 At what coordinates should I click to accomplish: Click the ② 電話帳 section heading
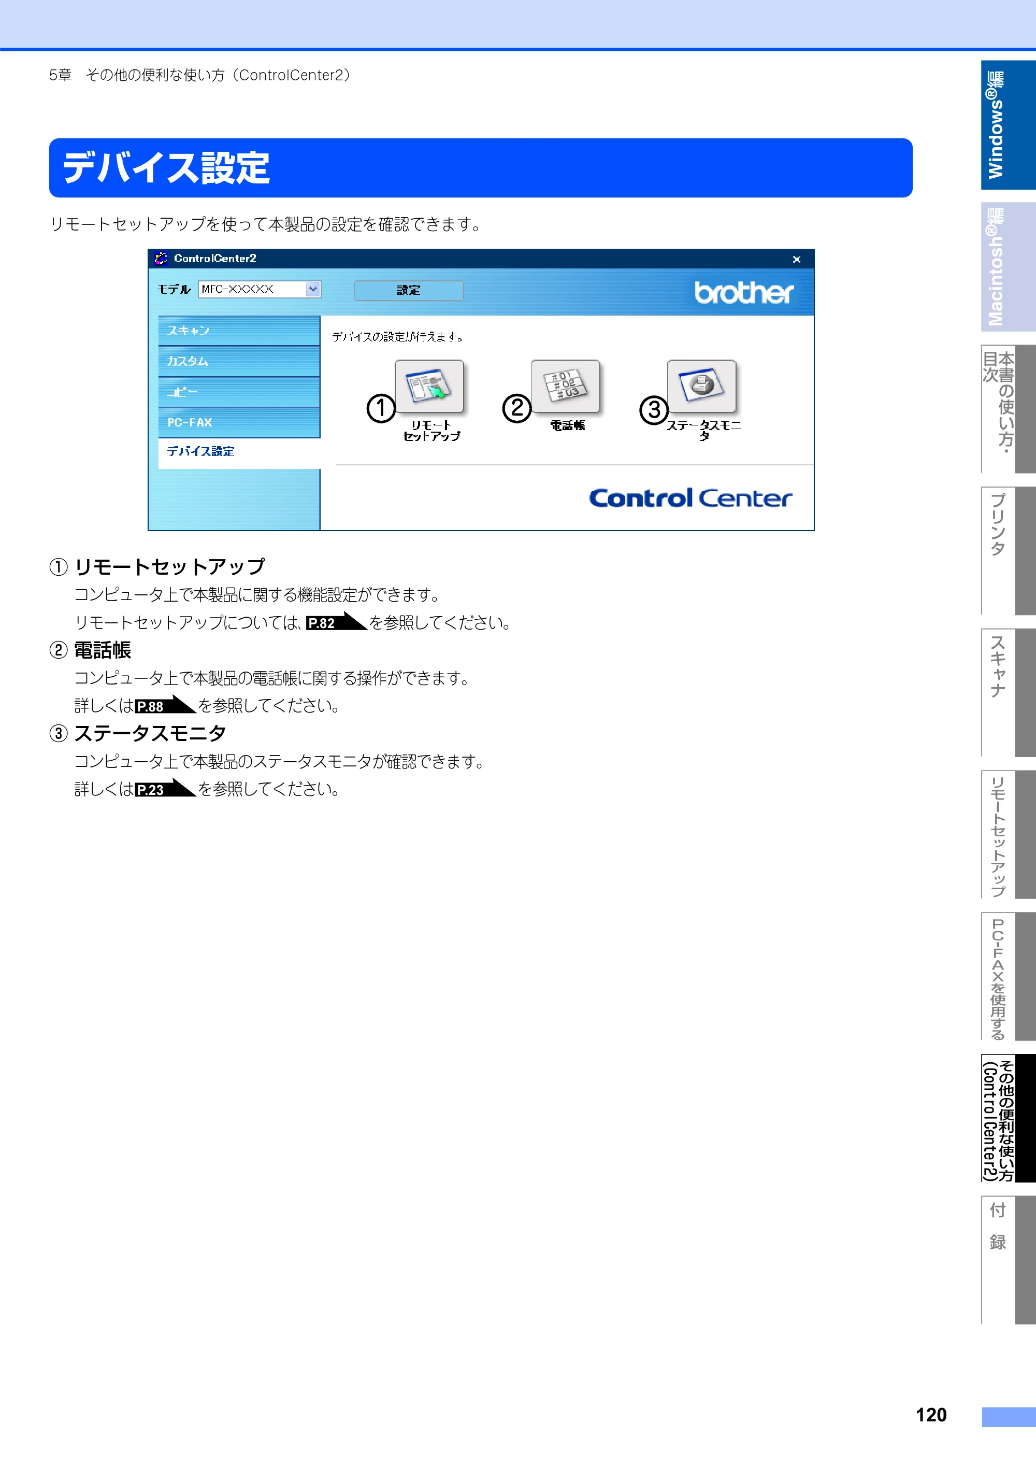click(x=90, y=650)
